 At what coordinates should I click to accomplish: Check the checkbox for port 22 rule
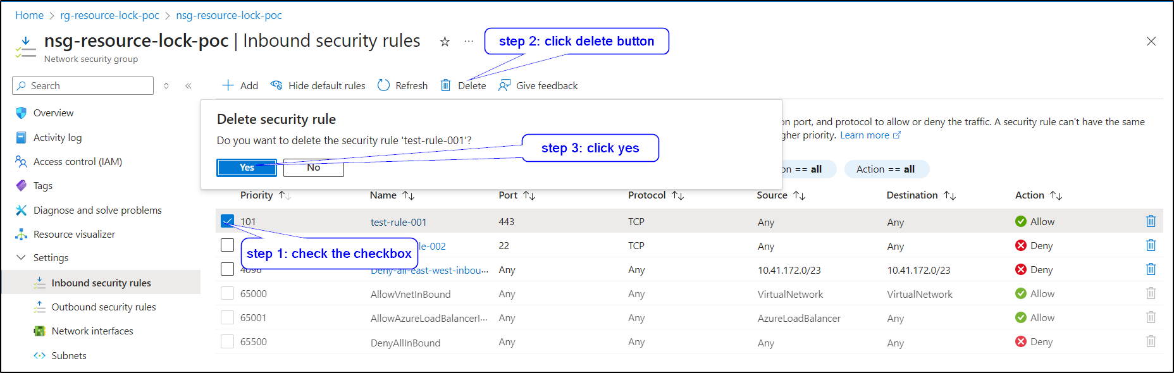[228, 245]
